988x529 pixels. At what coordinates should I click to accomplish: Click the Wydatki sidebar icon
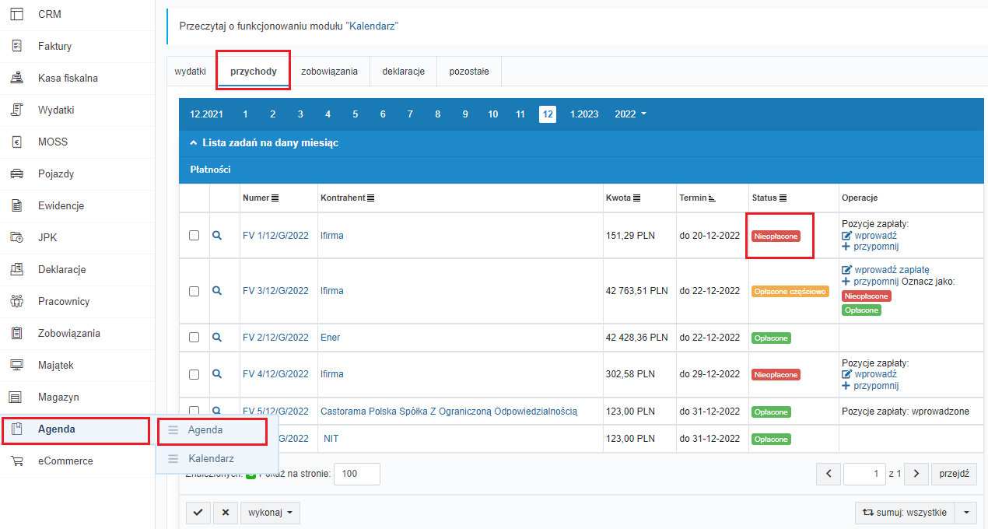click(x=16, y=110)
